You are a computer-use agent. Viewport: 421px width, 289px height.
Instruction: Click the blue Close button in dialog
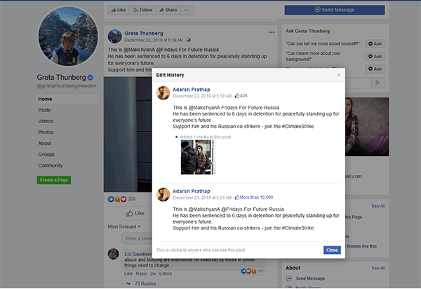(332, 250)
